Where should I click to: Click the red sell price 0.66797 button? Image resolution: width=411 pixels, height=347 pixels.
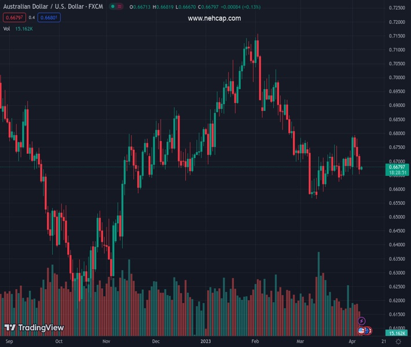coord(14,17)
